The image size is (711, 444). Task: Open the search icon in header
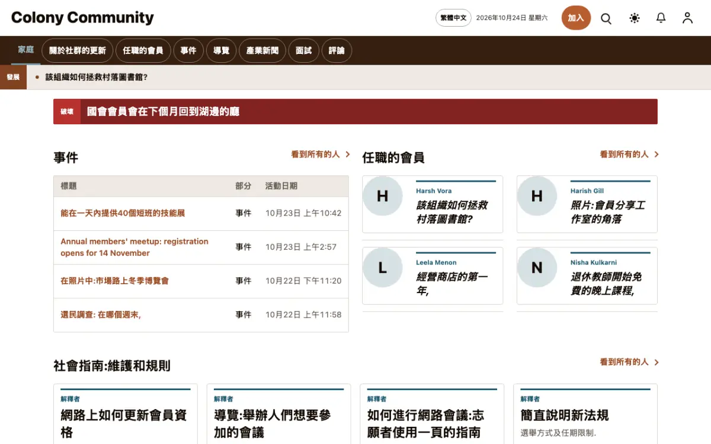pyautogui.click(x=606, y=18)
